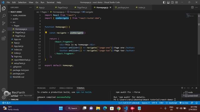
Task: Open the Search view in activity bar
Action: tap(4, 16)
